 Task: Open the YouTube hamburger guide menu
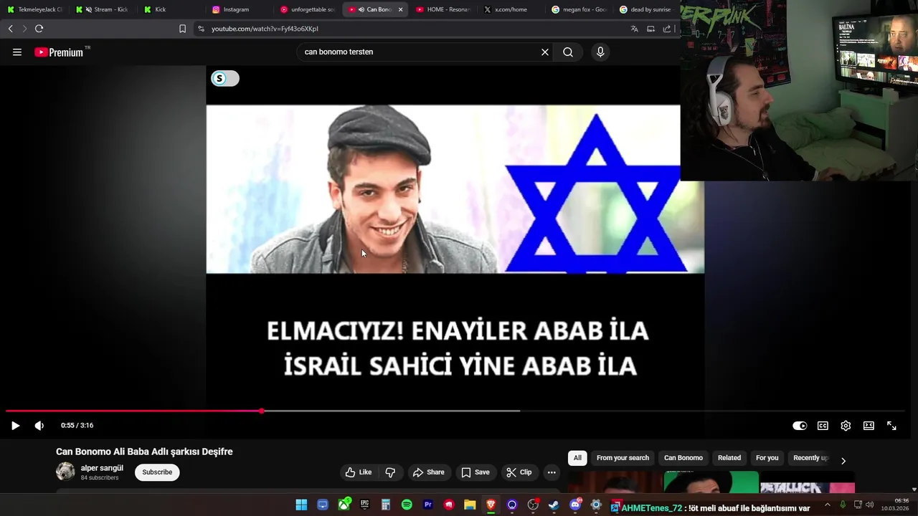tap(17, 52)
